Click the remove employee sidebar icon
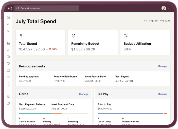Screen dimensions: 178x129 8,31
